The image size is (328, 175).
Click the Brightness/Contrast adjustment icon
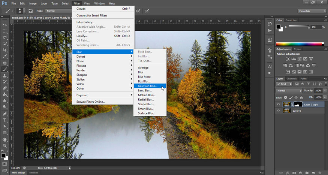click(x=287, y=59)
